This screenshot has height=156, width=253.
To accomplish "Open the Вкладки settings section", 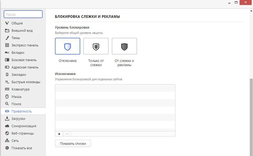I will [18, 52].
